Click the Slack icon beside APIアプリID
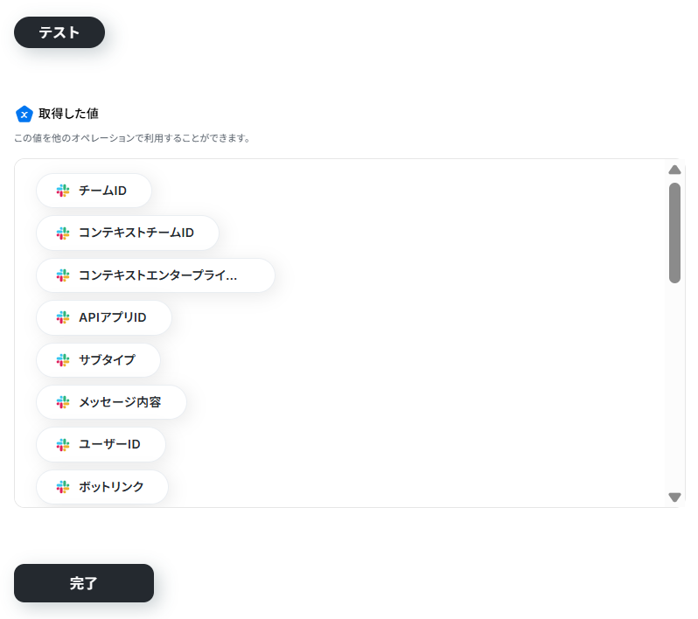This screenshot has width=698, height=619. click(63, 317)
